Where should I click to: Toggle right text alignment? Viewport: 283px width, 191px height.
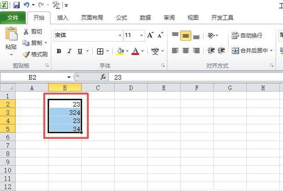(196, 51)
